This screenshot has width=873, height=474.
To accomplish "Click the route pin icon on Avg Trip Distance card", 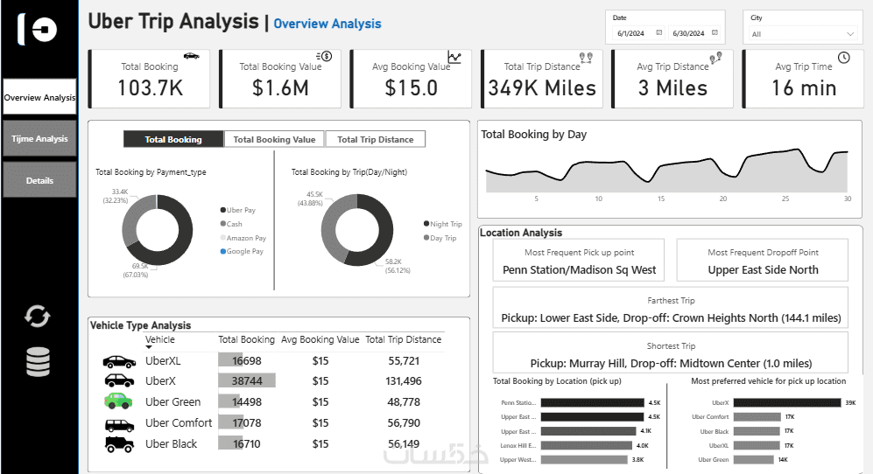I will pos(715,58).
